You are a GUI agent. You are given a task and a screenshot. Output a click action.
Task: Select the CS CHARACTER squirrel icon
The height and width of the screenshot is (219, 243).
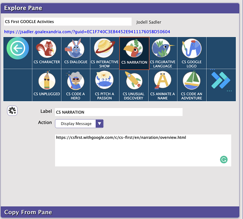pos(47,49)
